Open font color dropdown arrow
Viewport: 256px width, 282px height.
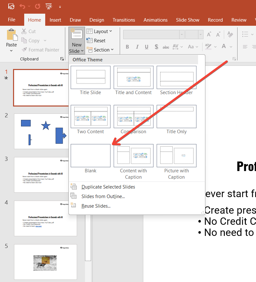point(231,47)
